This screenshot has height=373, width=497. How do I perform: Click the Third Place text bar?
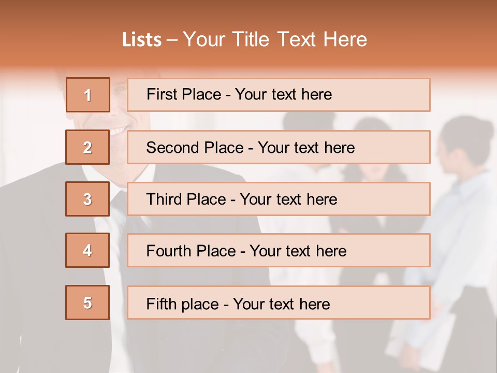tap(279, 199)
